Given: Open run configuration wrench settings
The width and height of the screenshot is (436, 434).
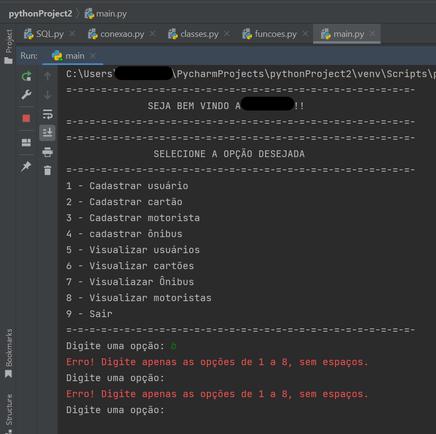Looking at the screenshot, I should pyautogui.click(x=26, y=95).
